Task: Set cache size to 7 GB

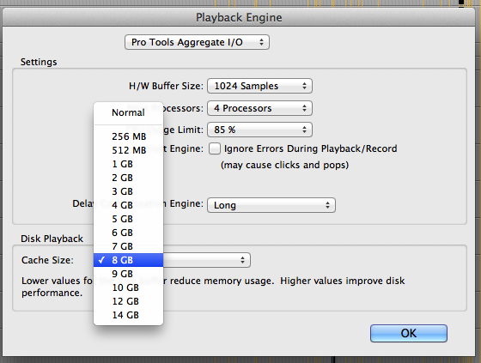Action: pyautogui.click(x=128, y=246)
